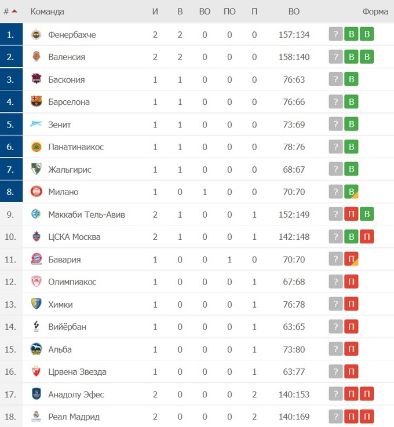The image size is (394, 427).
Task: Sort table by the # column arrow
Action: [14, 12]
